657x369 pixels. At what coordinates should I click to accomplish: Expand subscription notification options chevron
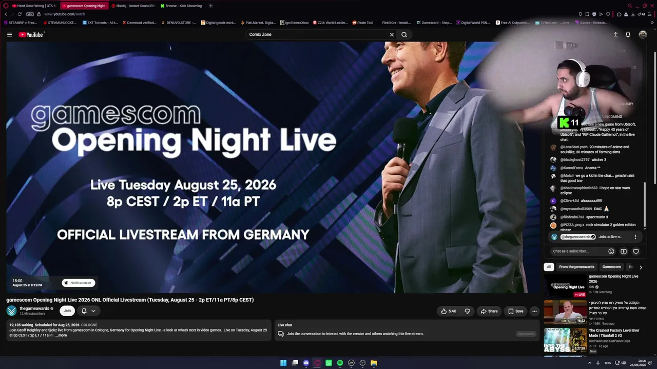pyautogui.click(x=93, y=311)
